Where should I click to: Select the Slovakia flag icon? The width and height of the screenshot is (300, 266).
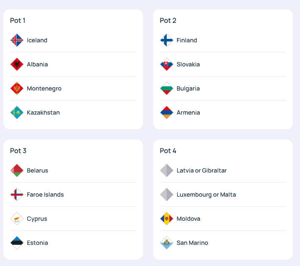click(167, 64)
